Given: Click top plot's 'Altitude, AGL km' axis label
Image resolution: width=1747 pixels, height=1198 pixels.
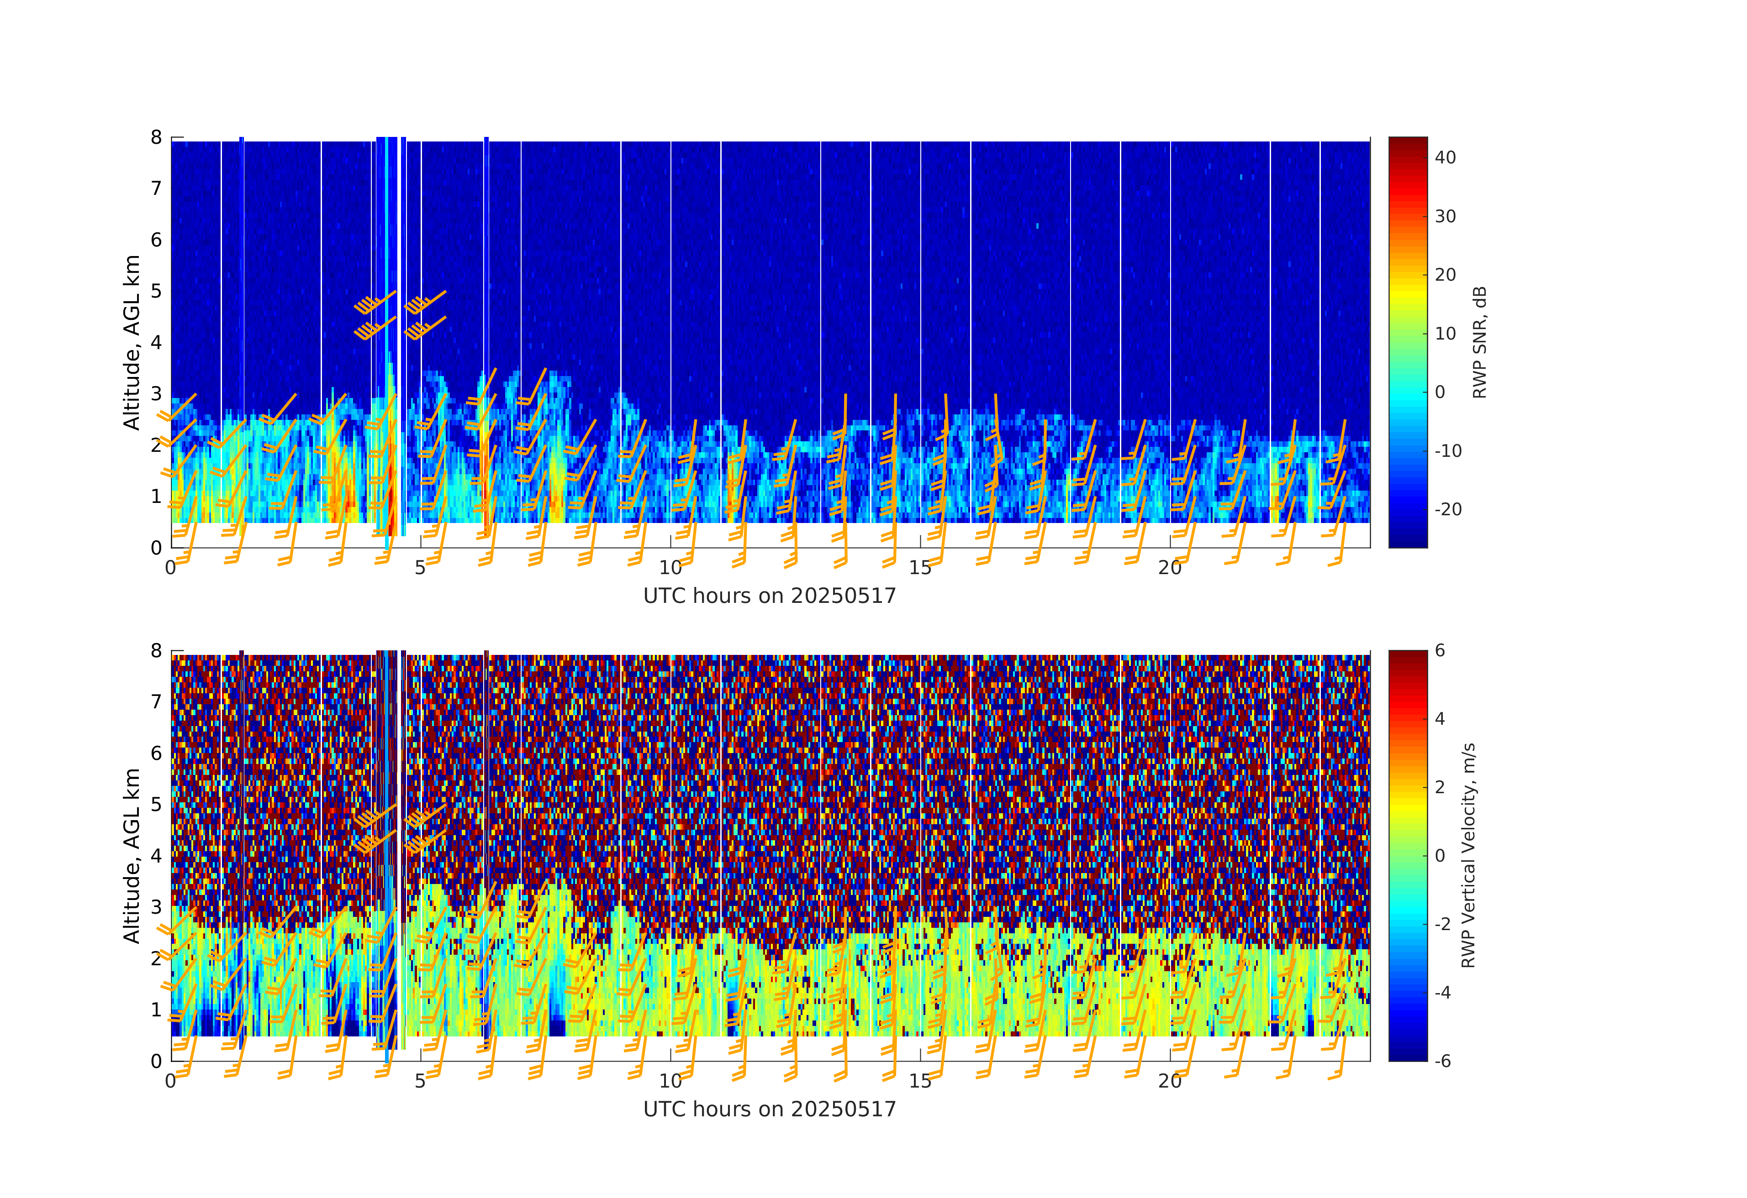Looking at the screenshot, I should (x=132, y=342).
